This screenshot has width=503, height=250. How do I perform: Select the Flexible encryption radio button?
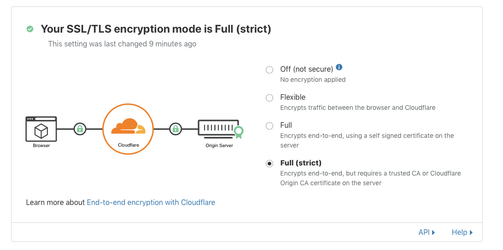(x=269, y=98)
